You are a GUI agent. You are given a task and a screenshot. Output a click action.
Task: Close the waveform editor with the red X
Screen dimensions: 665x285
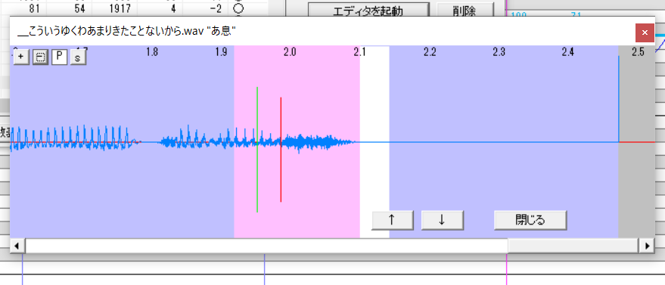[x=645, y=33]
